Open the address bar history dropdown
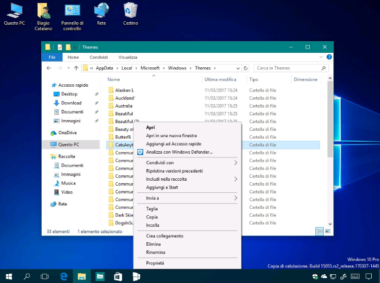This screenshot has width=380, height=283. pos(238,68)
